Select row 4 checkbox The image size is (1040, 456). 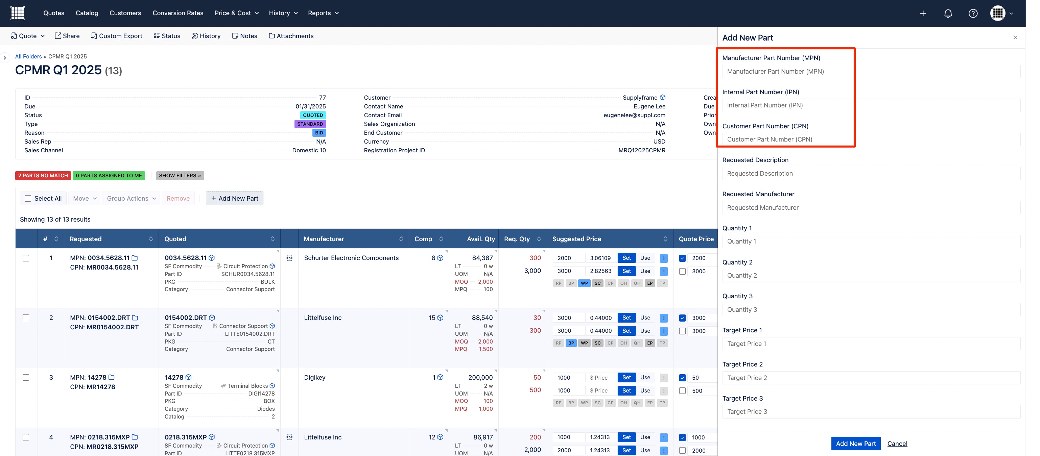pyautogui.click(x=26, y=437)
